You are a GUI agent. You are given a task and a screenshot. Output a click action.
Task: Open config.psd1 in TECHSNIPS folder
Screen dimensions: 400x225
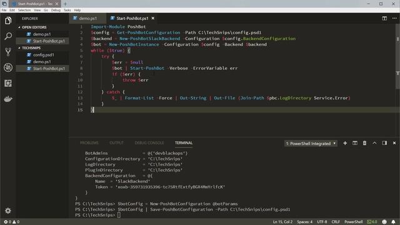(42, 55)
